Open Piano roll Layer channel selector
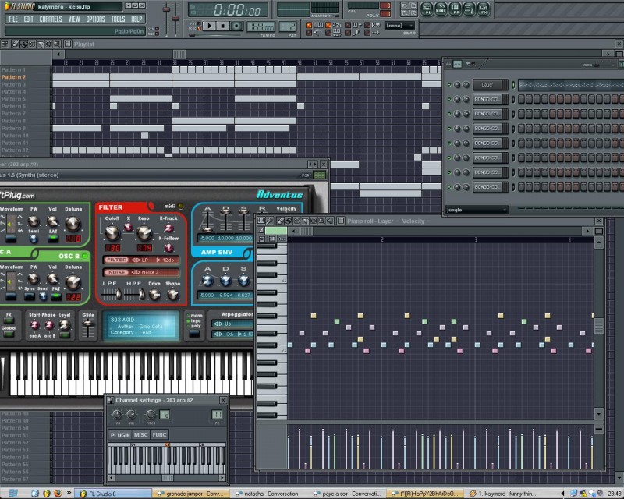624x499 pixels. click(385, 221)
